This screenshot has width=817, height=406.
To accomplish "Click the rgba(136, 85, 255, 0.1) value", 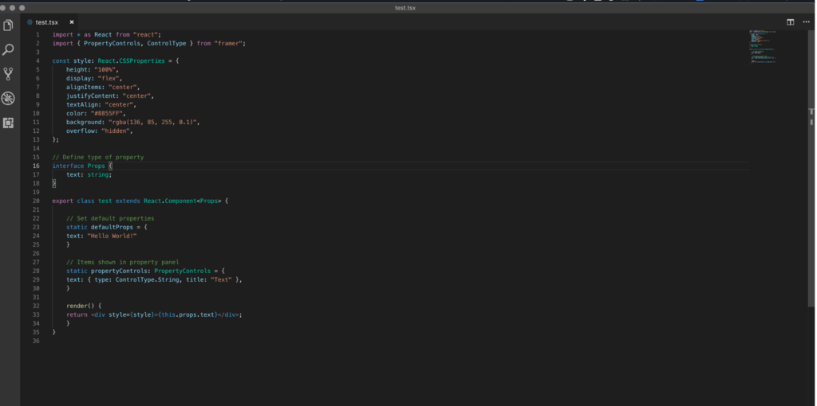I will coord(152,122).
